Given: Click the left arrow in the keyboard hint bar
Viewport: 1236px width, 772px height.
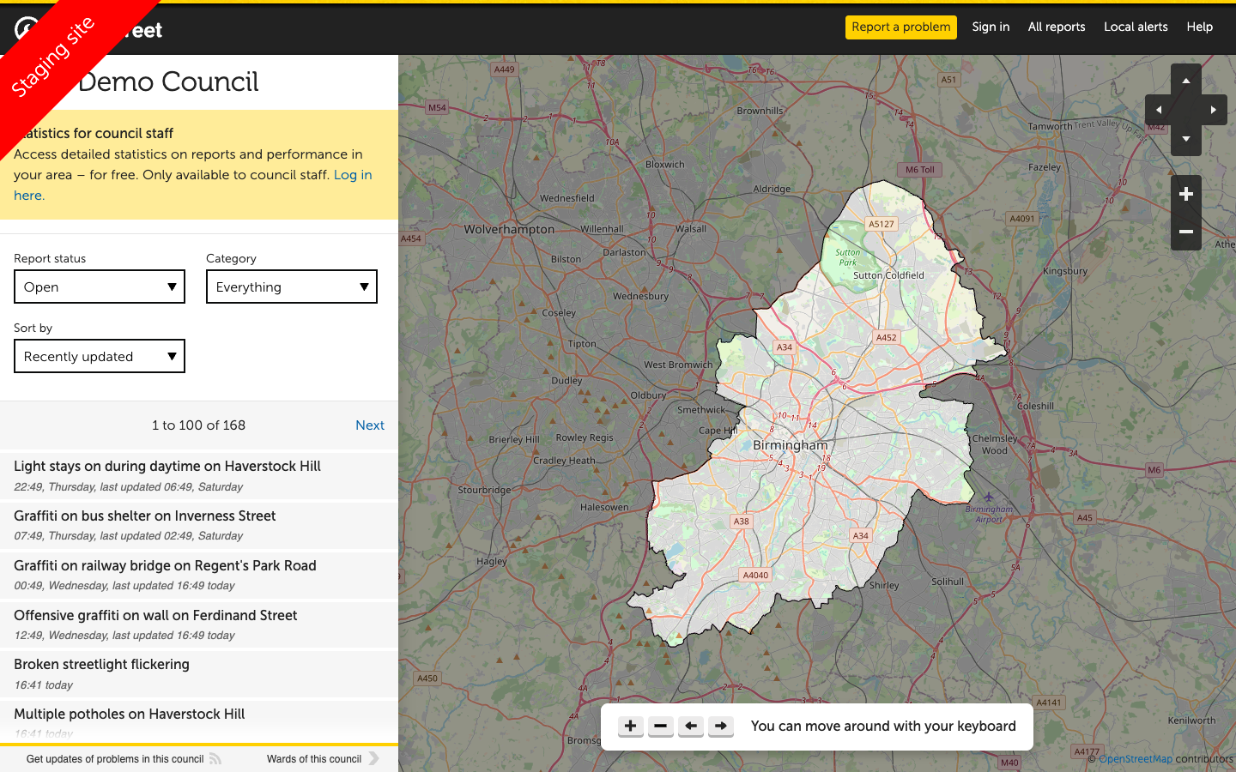Looking at the screenshot, I should (x=690, y=726).
